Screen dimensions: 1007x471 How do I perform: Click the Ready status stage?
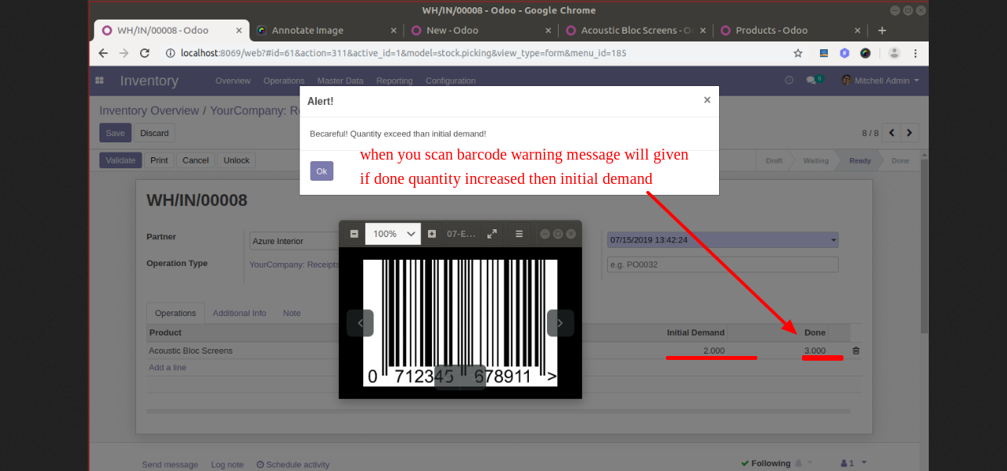860,160
